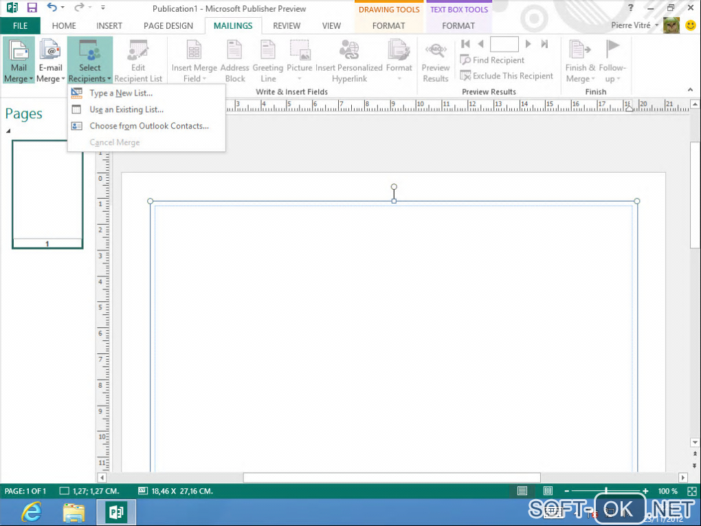Click the vertical scrollbar down arrow

695,442
